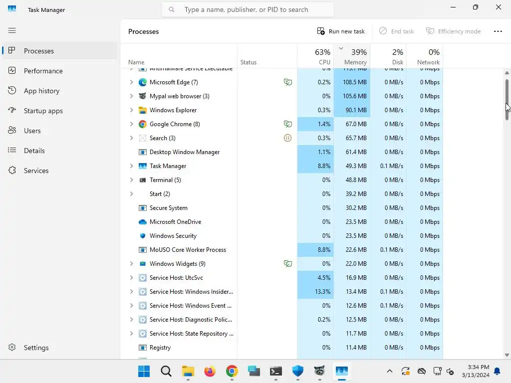This screenshot has width=511, height=383.
Task: Sort processes by the CPU column
Action: click(315, 56)
